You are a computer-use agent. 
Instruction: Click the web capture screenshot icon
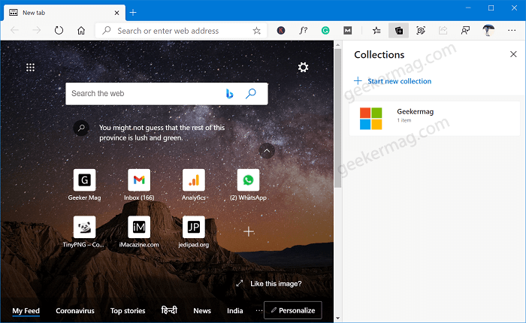pos(421,31)
